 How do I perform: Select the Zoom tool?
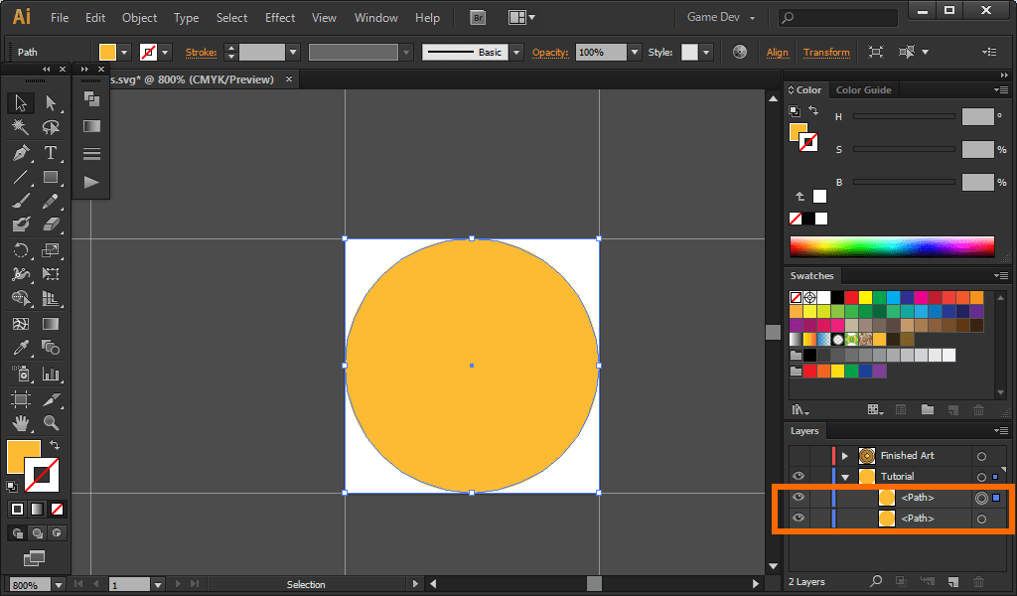pyautogui.click(x=51, y=423)
